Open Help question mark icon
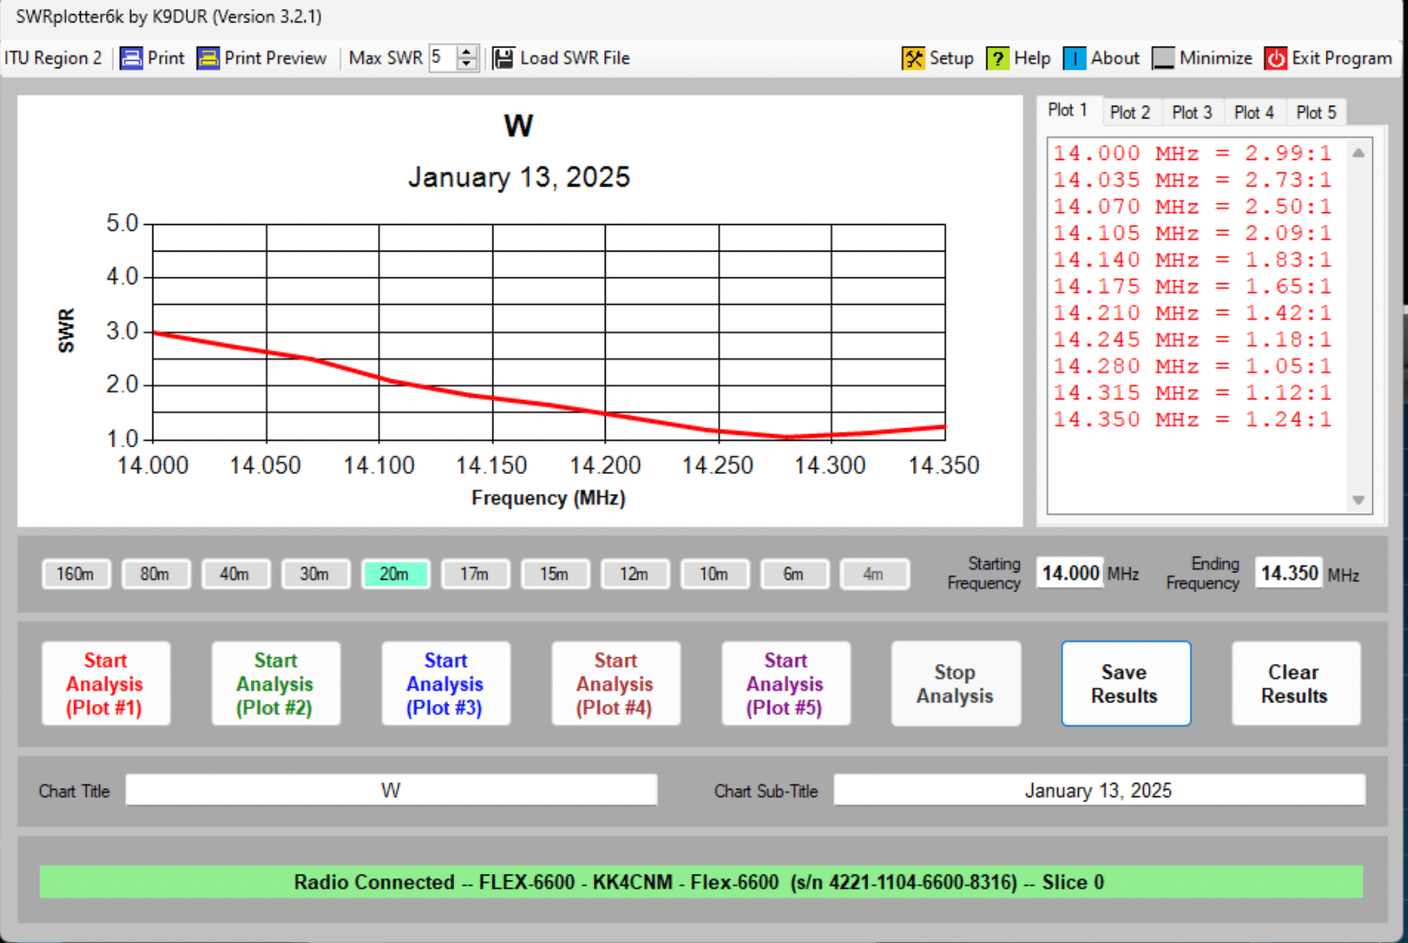Screen dimensions: 1408x943 [x=997, y=58]
